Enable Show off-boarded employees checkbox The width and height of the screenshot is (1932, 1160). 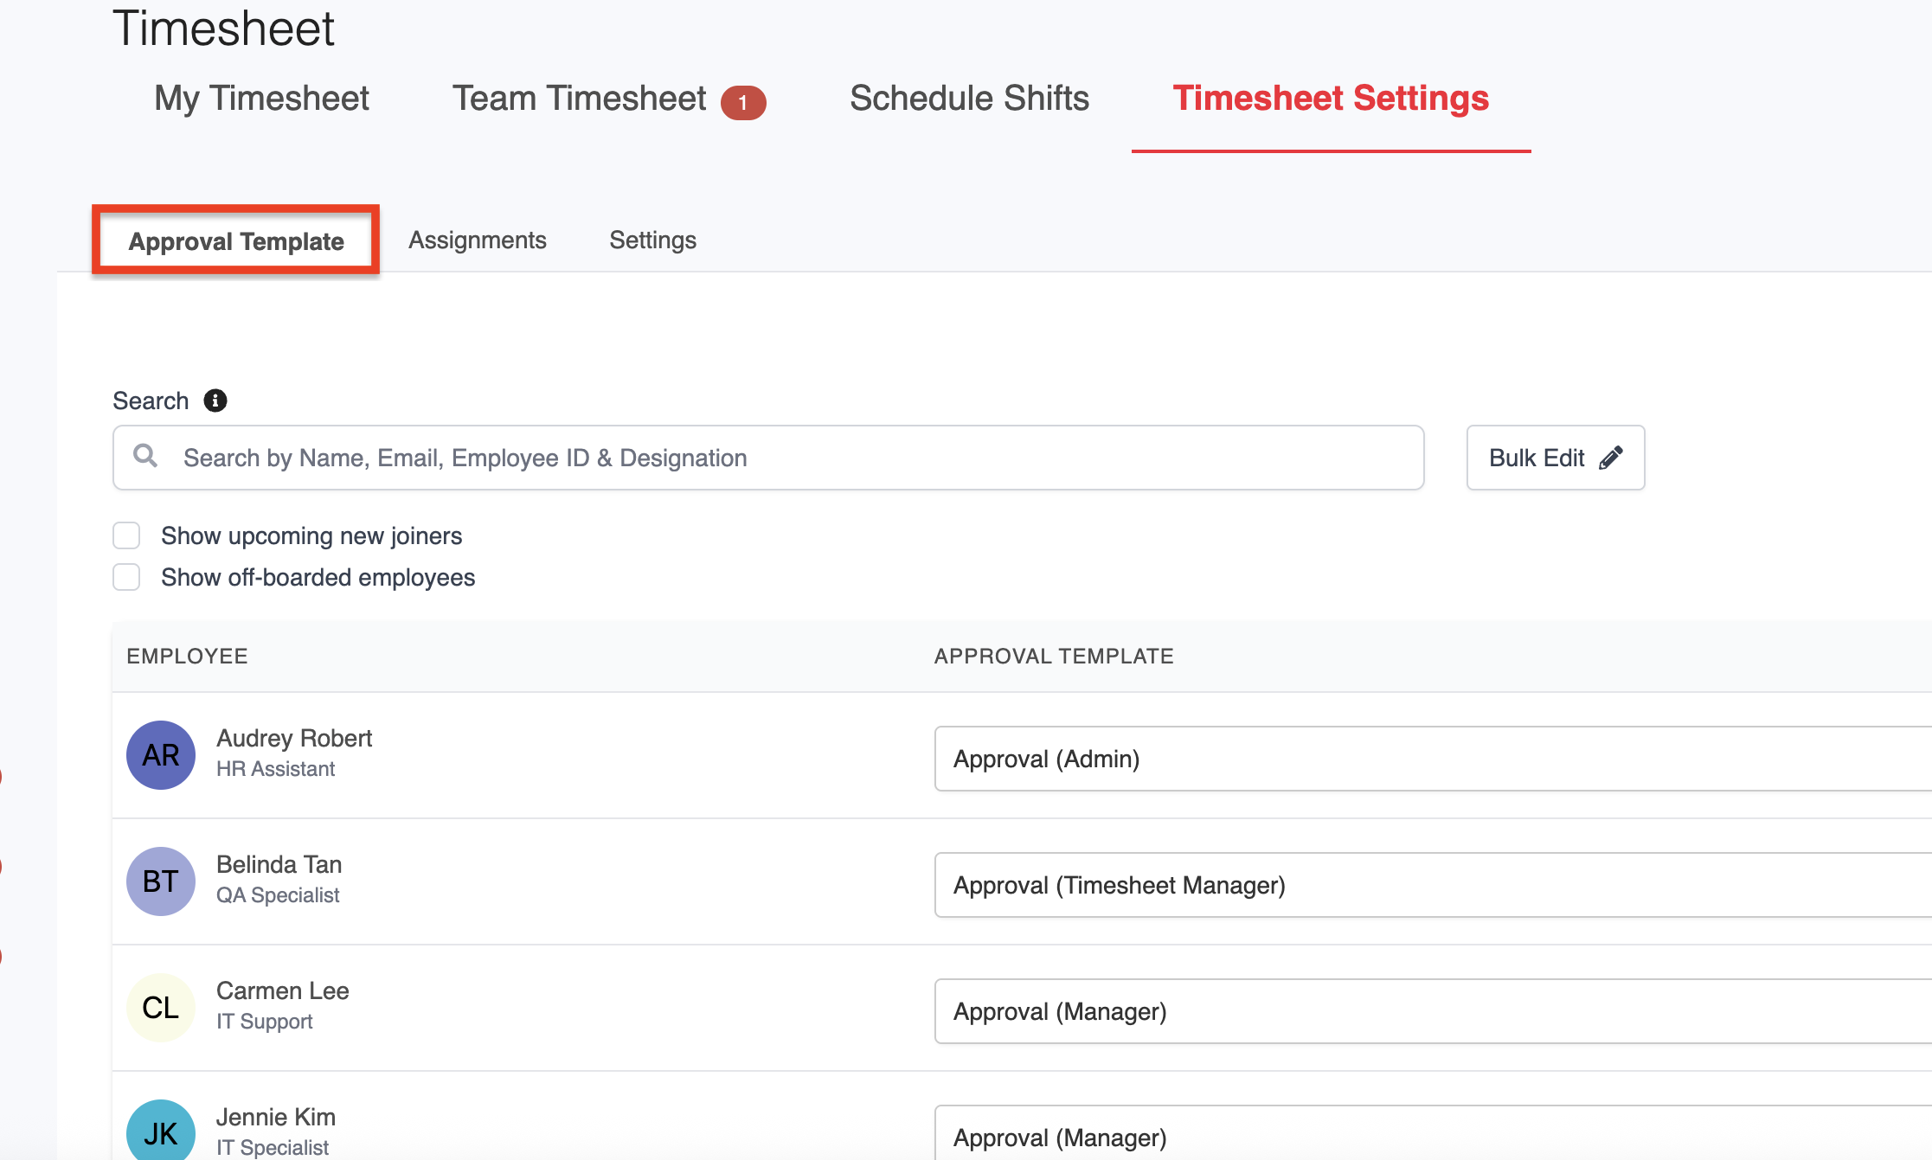coord(126,577)
